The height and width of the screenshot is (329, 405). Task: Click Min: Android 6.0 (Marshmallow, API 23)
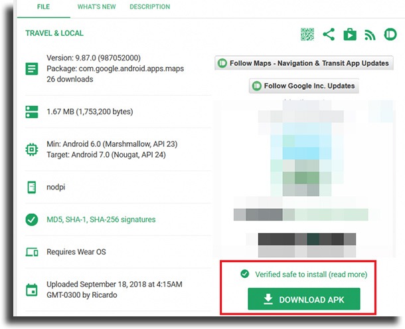click(x=112, y=144)
